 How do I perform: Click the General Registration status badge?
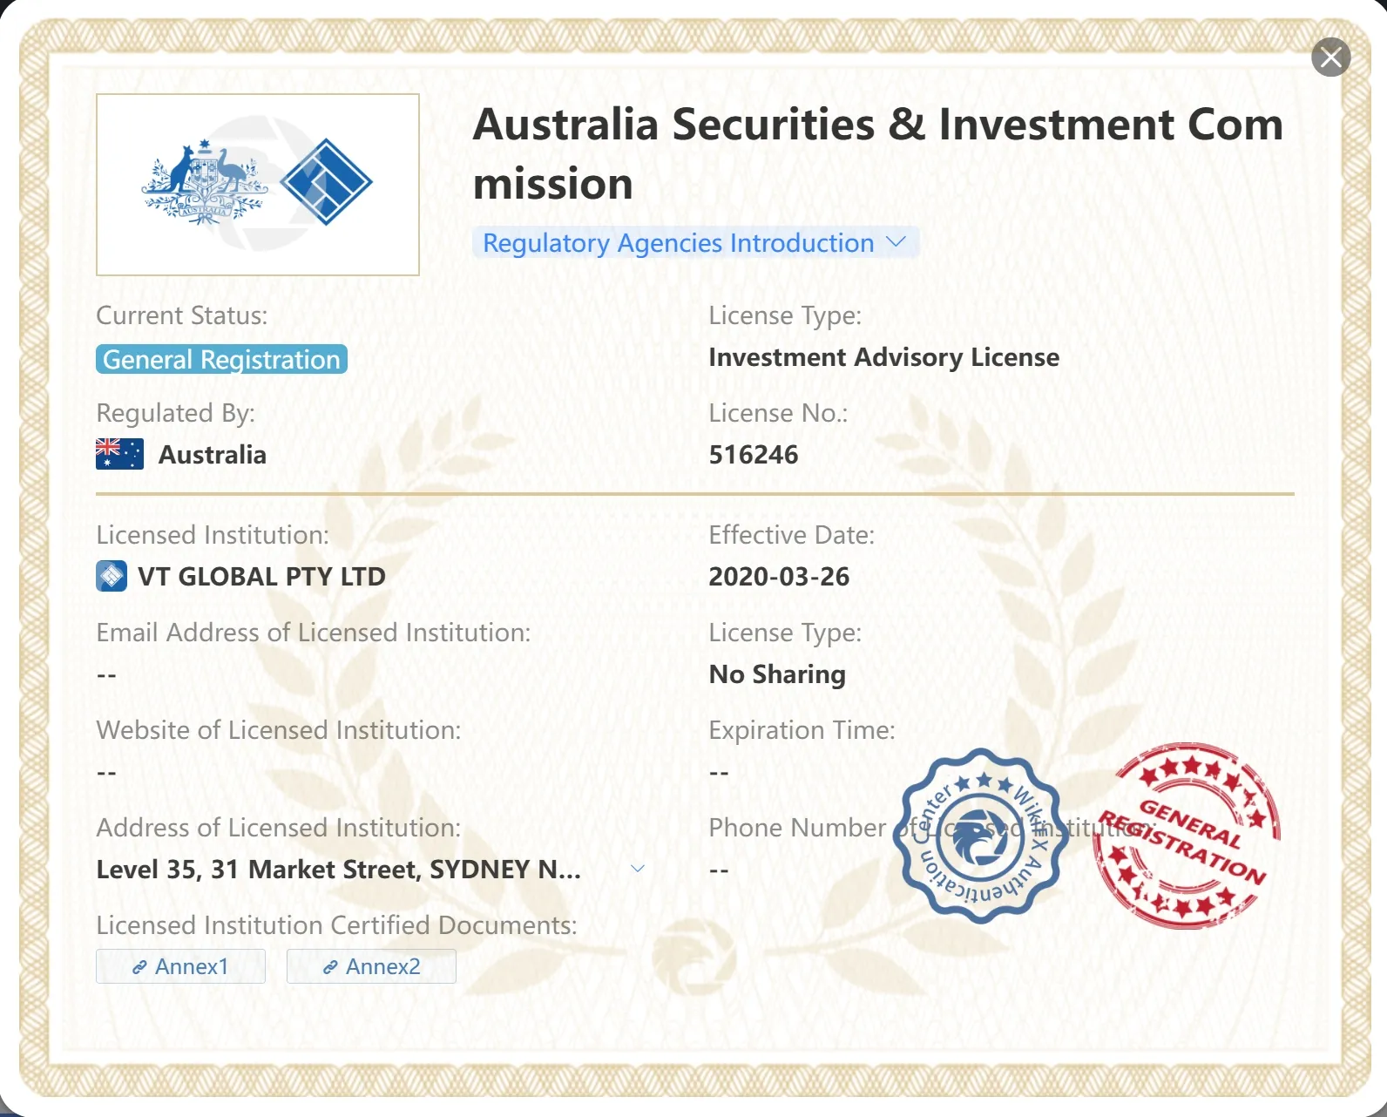(x=221, y=359)
